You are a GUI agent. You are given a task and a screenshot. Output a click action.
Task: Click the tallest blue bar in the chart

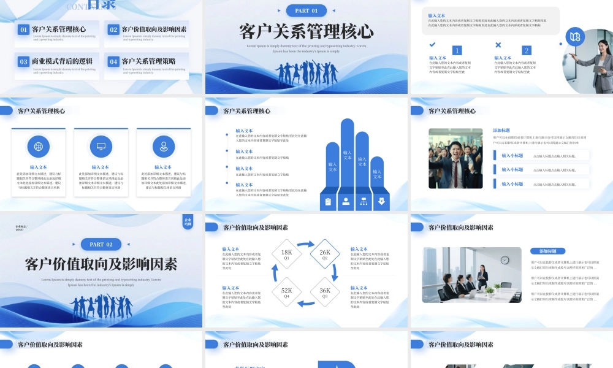(x=347, y=153)
